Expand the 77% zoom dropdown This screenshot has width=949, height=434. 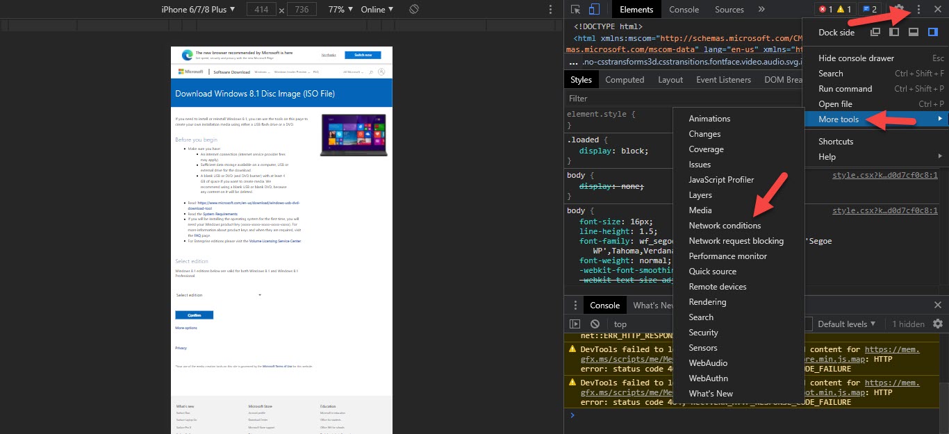pyautogui.click(x=340, y=10)
